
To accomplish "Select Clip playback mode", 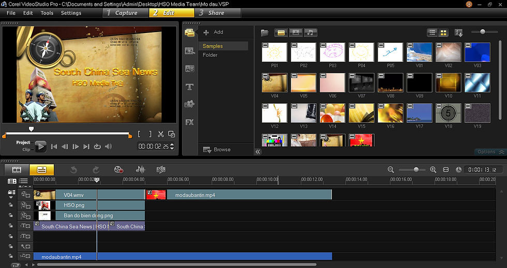I will [x=26, y=150].
